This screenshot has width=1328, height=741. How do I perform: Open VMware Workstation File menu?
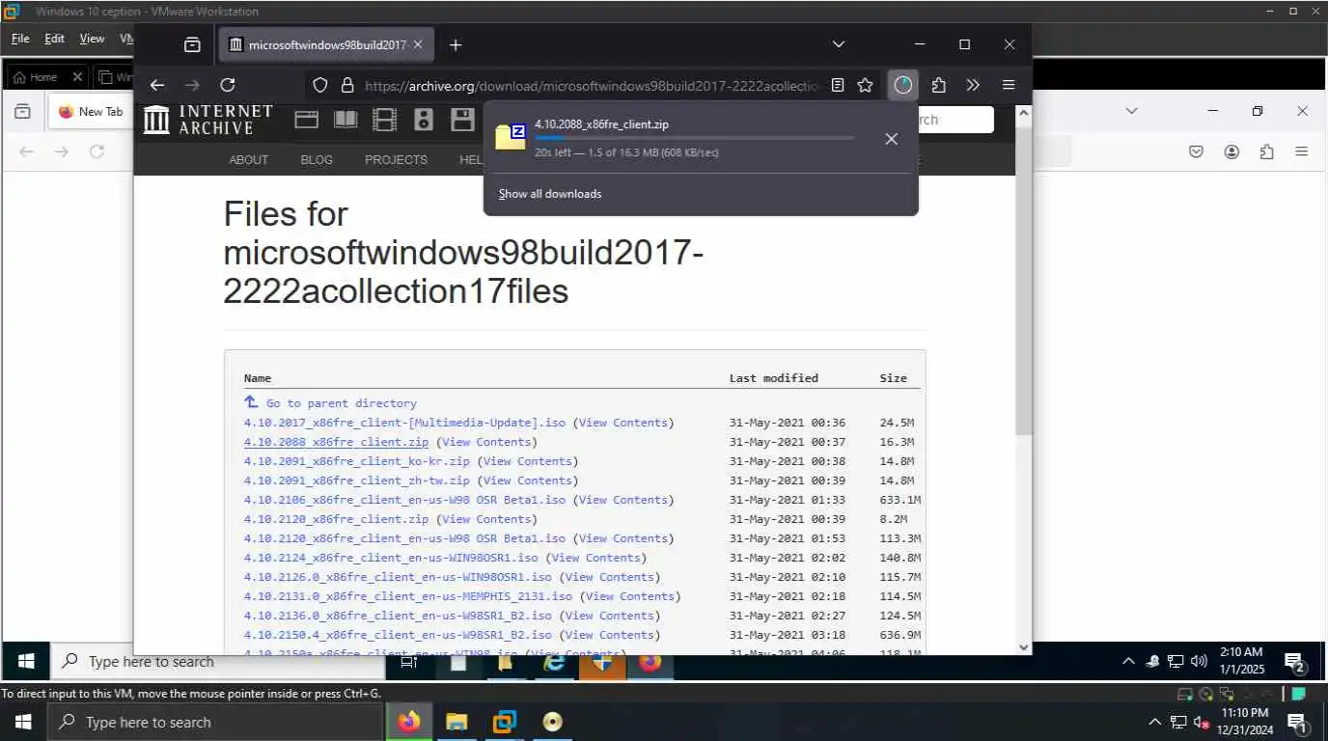20,39
